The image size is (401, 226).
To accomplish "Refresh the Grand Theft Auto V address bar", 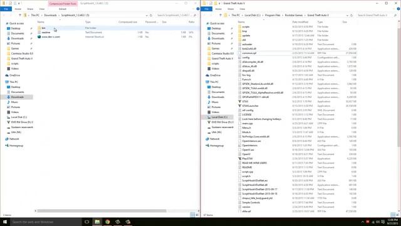I will (x=352, y=15).
